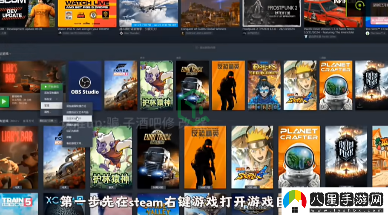Viewport: 388px width, 215px height.
Task: Open OBS Studio tile in recent games
Action: click(85, 85)
